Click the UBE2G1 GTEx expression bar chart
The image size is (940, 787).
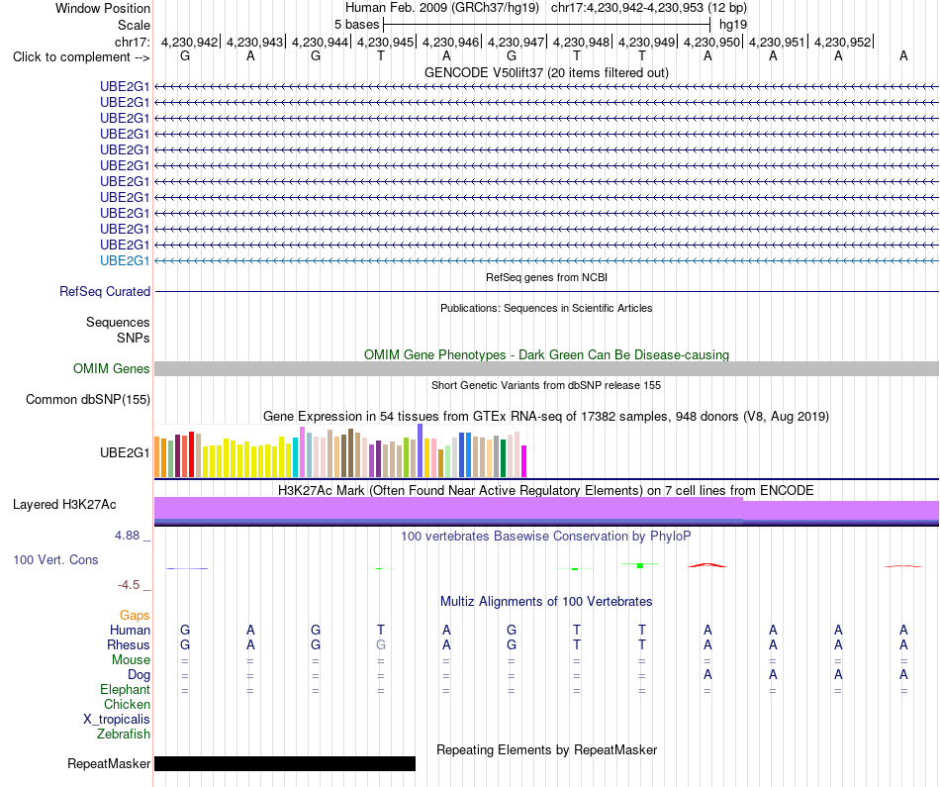pyautogui.click(x=340, y=451)
